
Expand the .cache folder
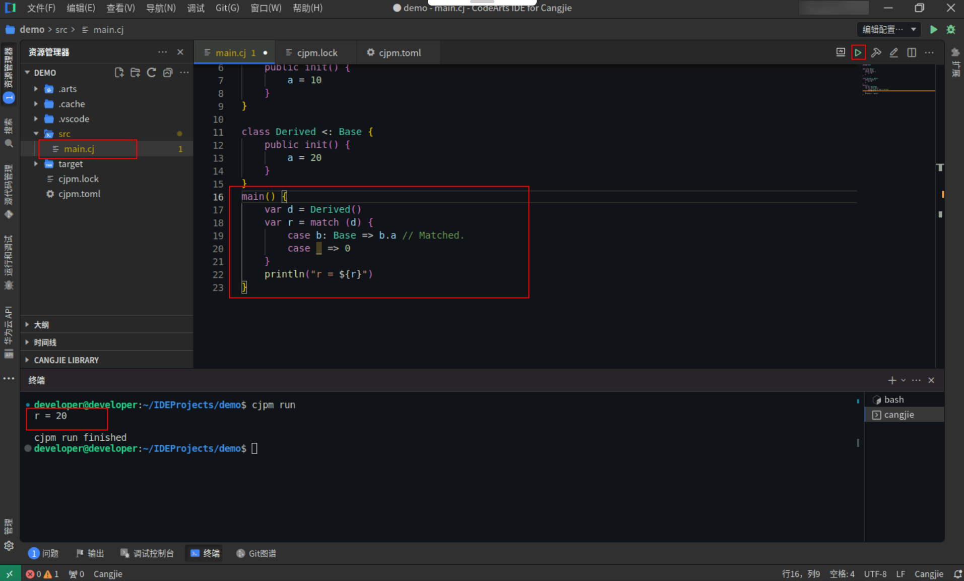click(36, 104)
